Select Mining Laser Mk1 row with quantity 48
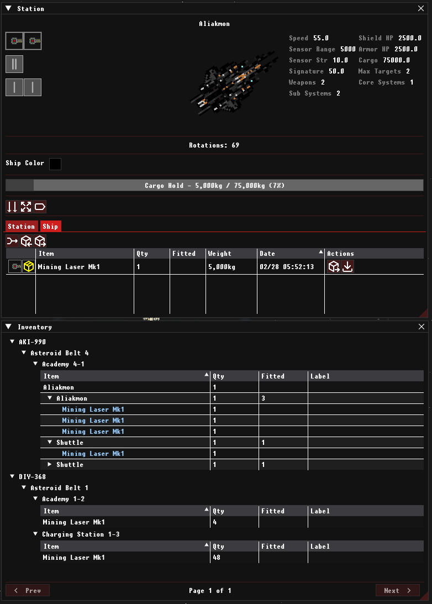The height and width of the screenshot is (604, 432). (232, 558)
